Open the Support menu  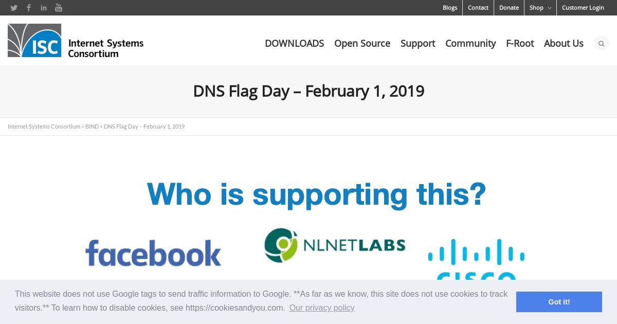[x=418, y=43]
